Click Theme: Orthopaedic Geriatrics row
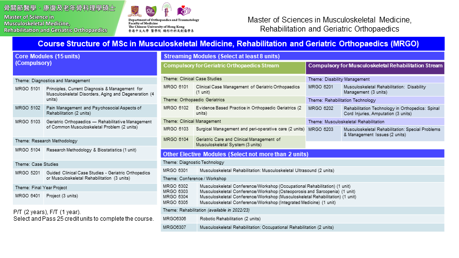Viewport: 459px width, 258px height. coord(233,100)
